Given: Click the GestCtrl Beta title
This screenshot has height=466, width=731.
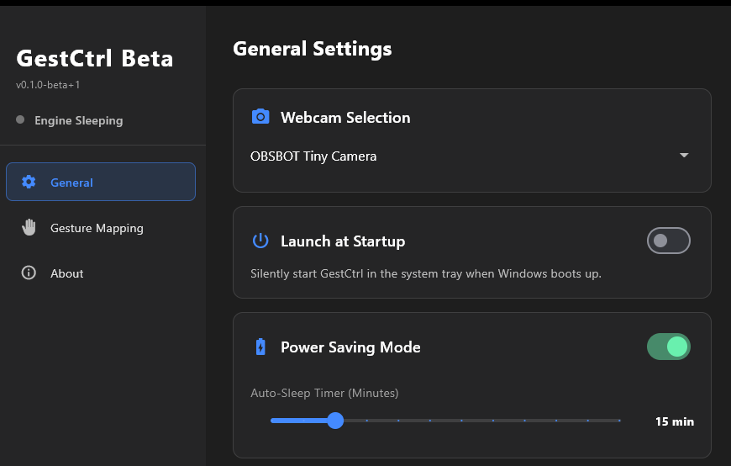Looking at the screenshot, I should [95, 58].
